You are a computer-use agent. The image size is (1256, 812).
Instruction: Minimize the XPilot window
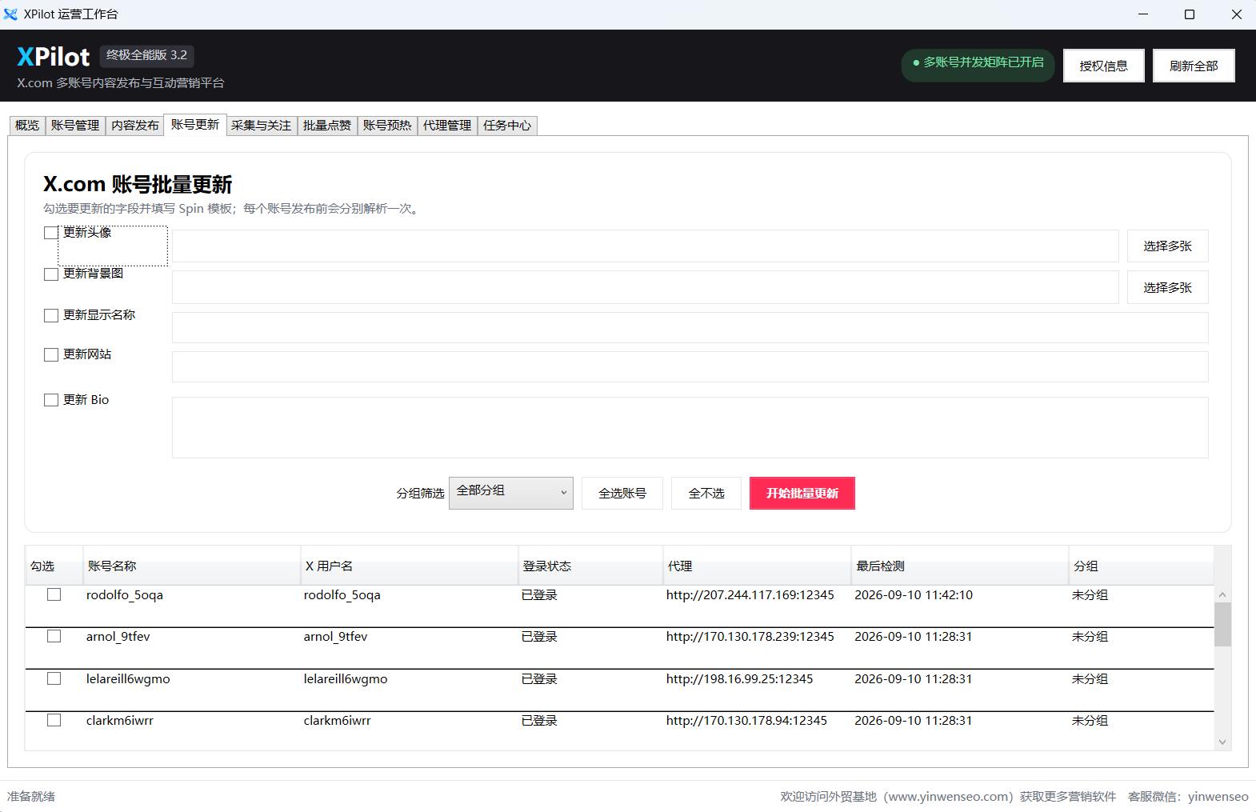(x=1142, y=14)
